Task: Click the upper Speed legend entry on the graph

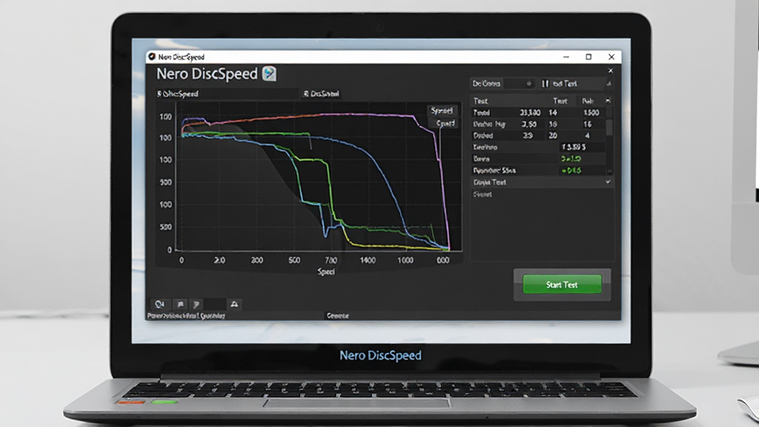Action: [442, 111]
